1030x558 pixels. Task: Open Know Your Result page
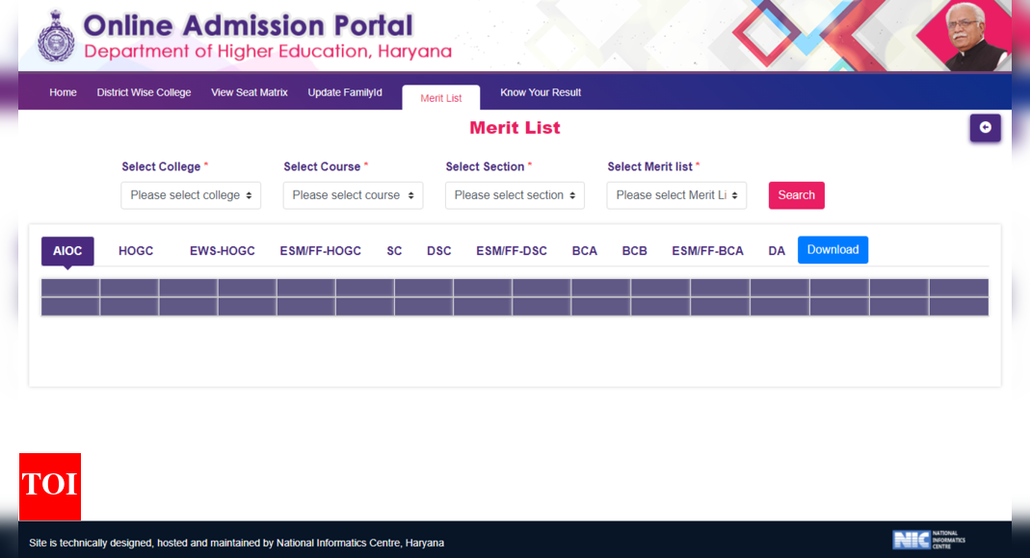[541, 92]
